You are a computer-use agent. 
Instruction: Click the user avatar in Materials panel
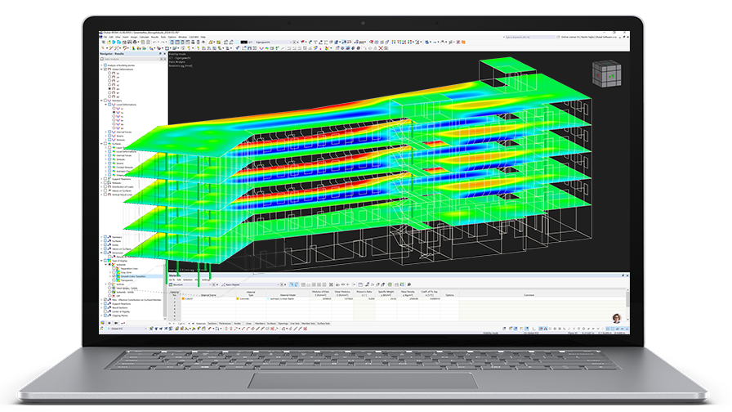click(x=617, y=319)
